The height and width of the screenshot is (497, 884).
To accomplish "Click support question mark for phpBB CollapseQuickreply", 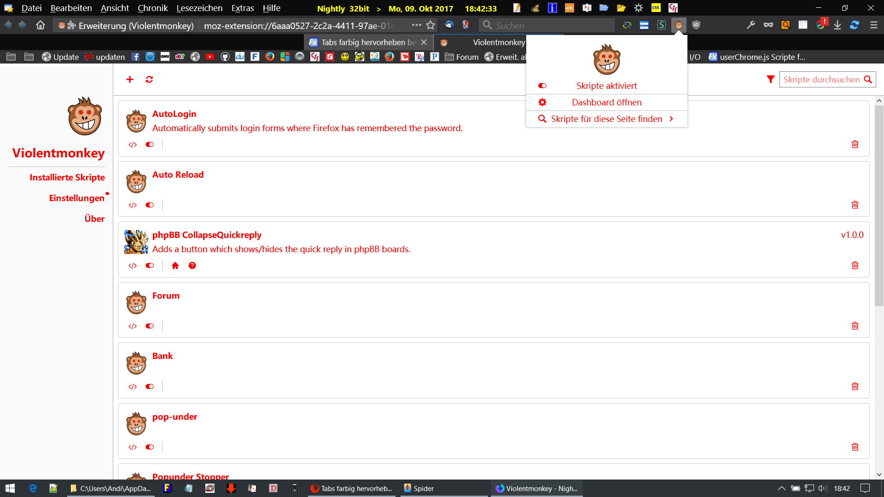I will coord(192,266).
